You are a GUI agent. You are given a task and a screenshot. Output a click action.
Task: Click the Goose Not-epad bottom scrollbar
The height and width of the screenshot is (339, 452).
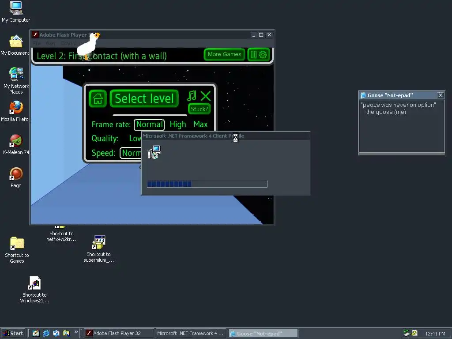pyautogui.click(x=402, y=154)
